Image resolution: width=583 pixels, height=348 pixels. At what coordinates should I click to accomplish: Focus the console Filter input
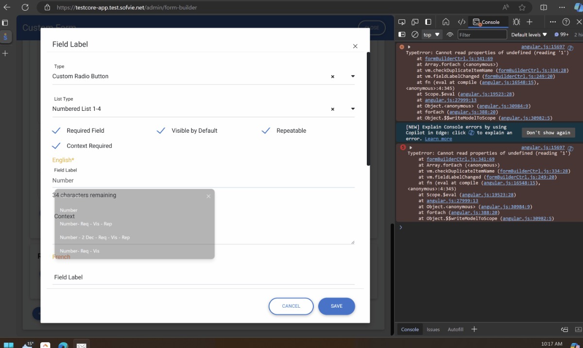coord(482,35)
